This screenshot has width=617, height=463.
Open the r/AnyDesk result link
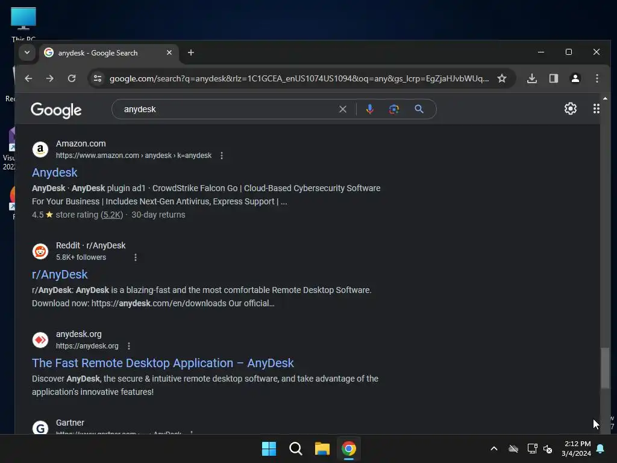(x=60, y=274)
